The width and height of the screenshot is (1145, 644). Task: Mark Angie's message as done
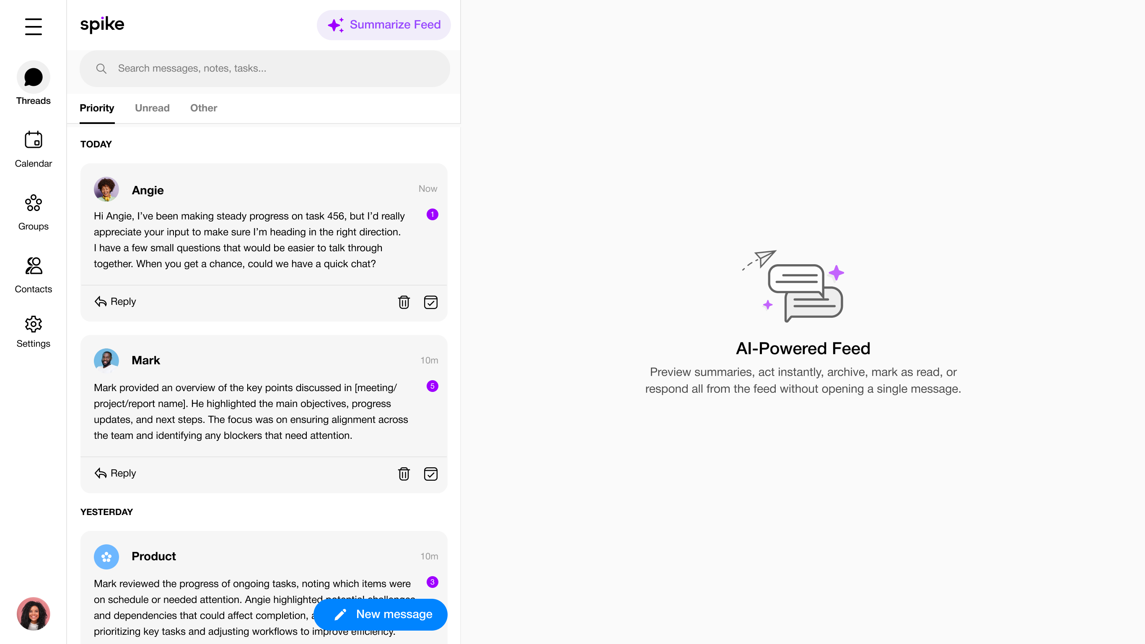pyautogui.click(x=430, y=302)
